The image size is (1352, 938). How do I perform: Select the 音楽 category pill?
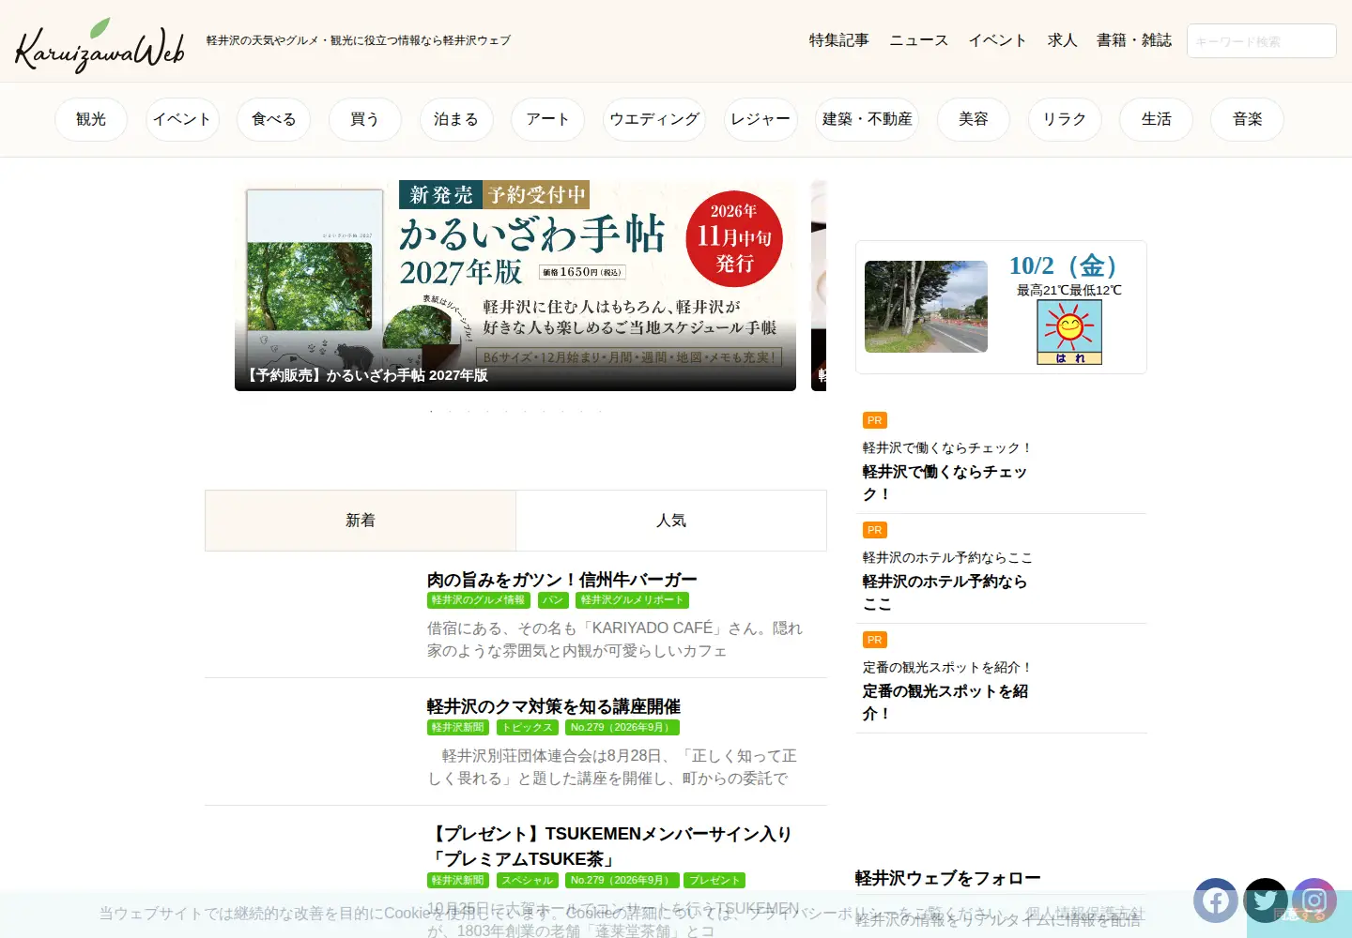coord(1248,119)
